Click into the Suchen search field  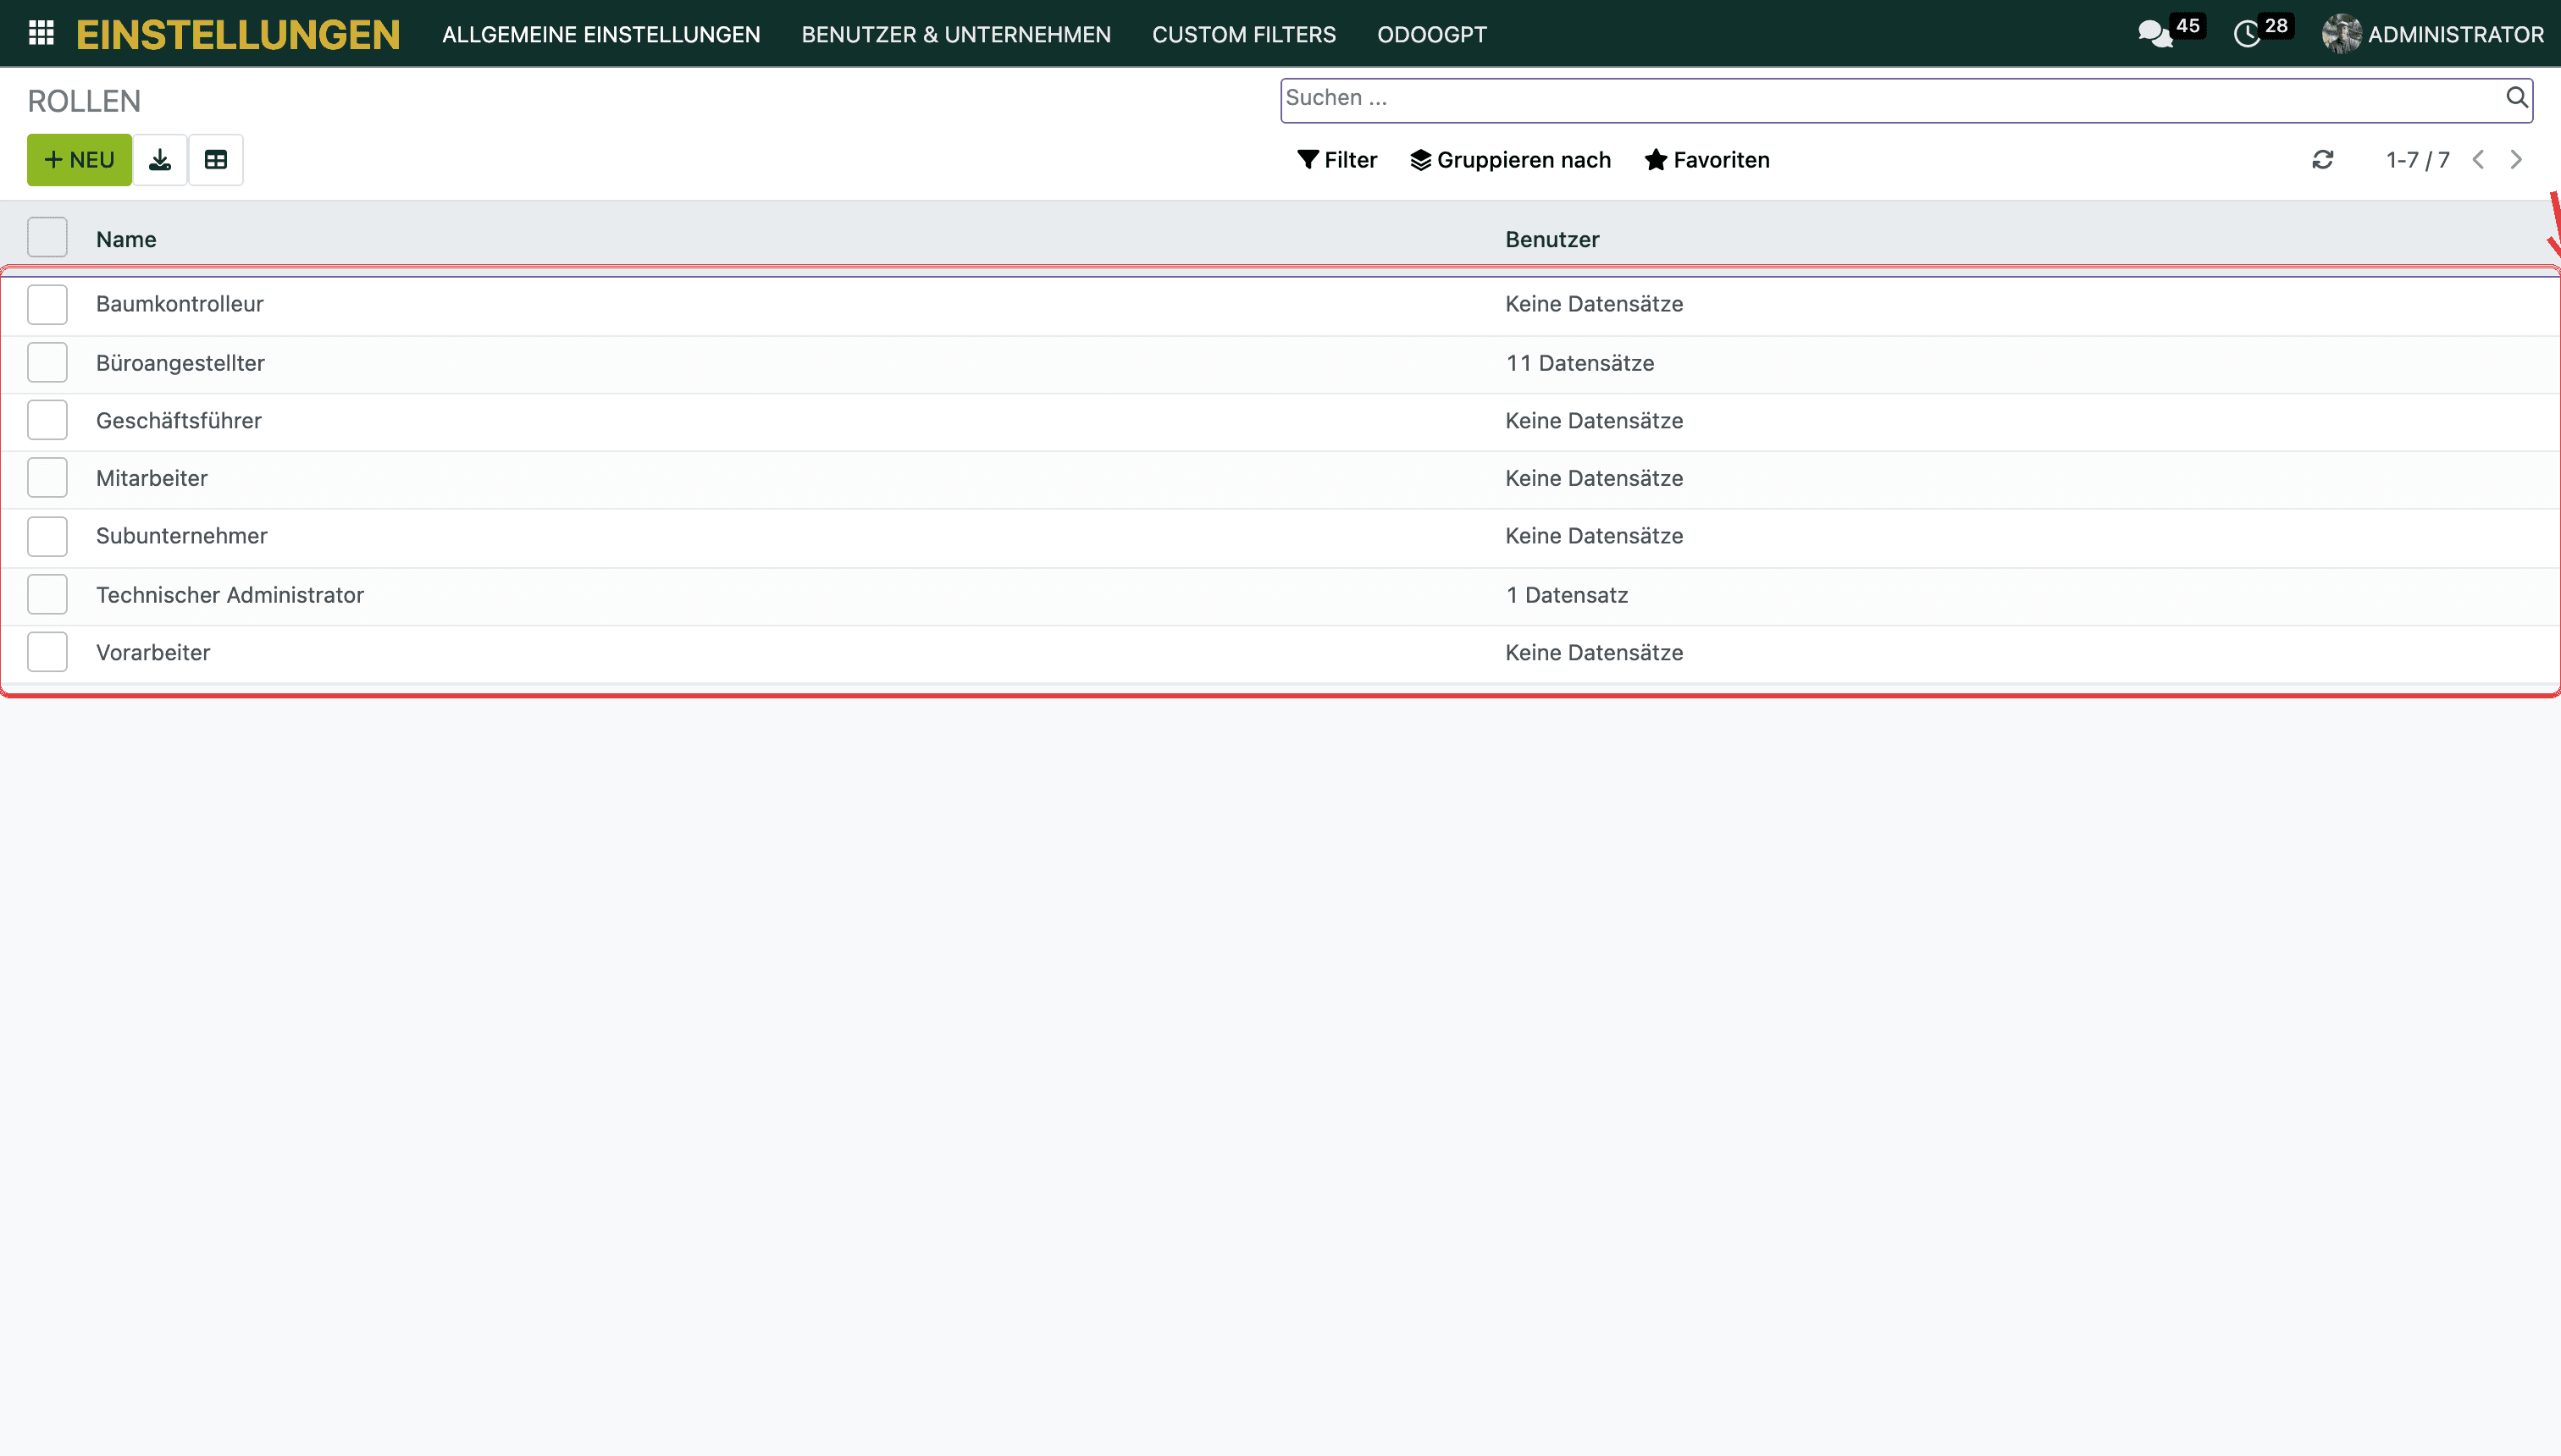1891,98
